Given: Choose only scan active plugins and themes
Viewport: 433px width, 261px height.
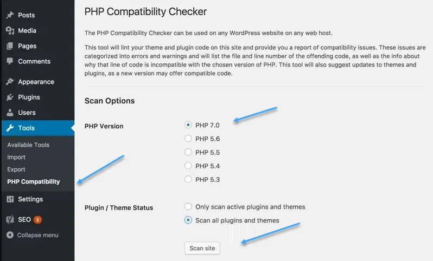Looking at the screenshot, I should tap(188, 207).
